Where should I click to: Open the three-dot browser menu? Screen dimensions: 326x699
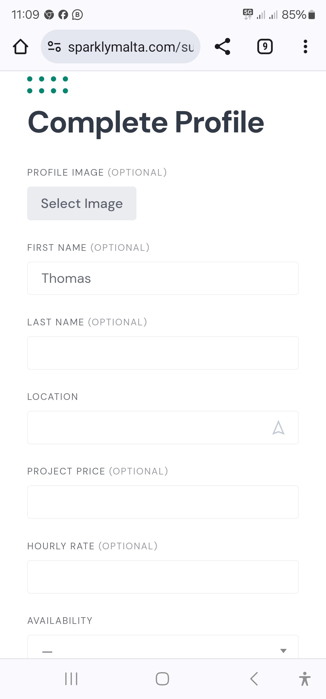pyautogui.click(x=305, y=47)
